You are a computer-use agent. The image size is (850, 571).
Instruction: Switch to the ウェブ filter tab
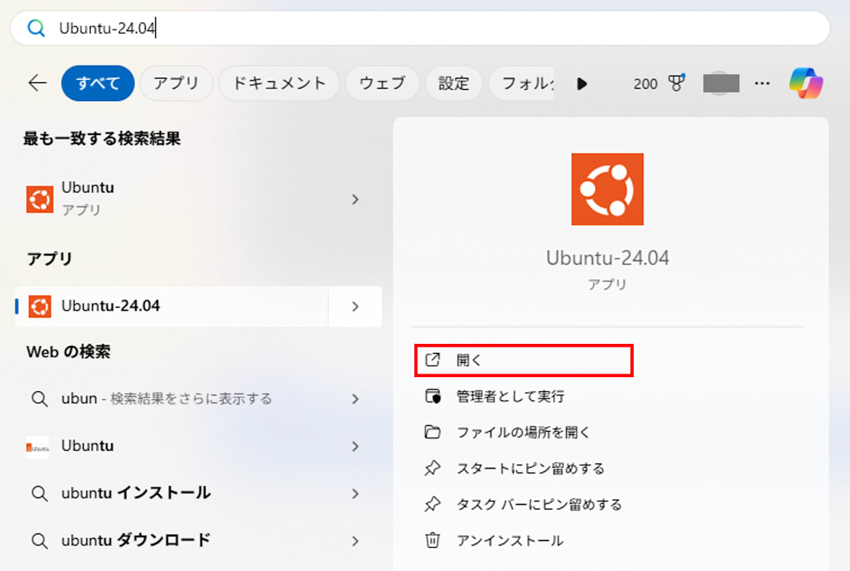tap(382, 83)
